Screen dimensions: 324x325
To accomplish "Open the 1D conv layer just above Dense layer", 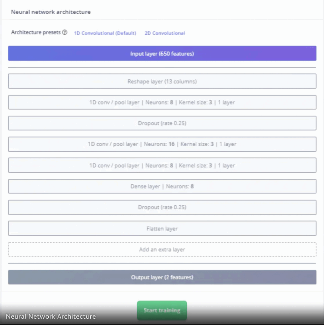I will click(x=162, y=165).
